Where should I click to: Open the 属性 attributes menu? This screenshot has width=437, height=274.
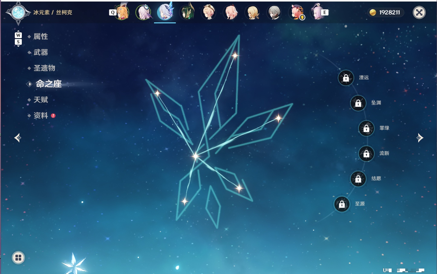[x=41, y=37]
